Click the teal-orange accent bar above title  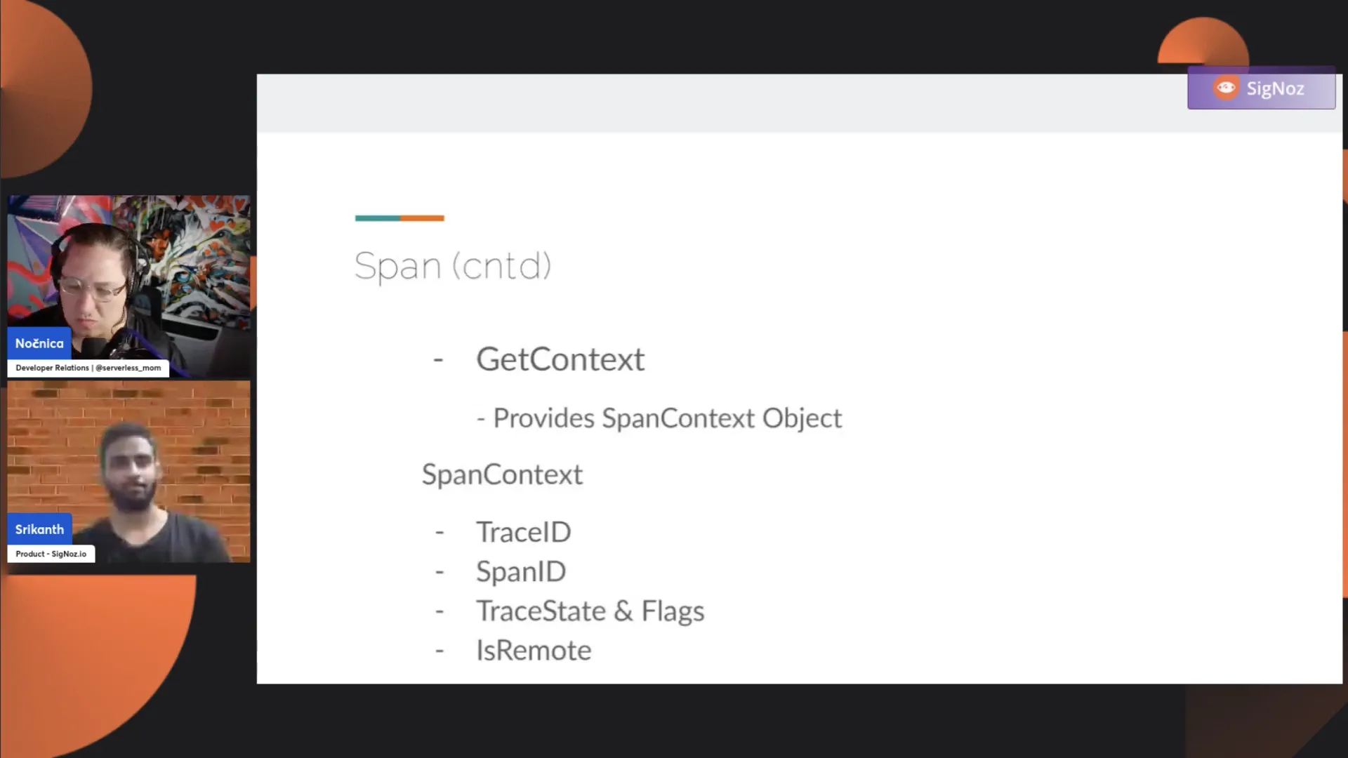point(399,218)
